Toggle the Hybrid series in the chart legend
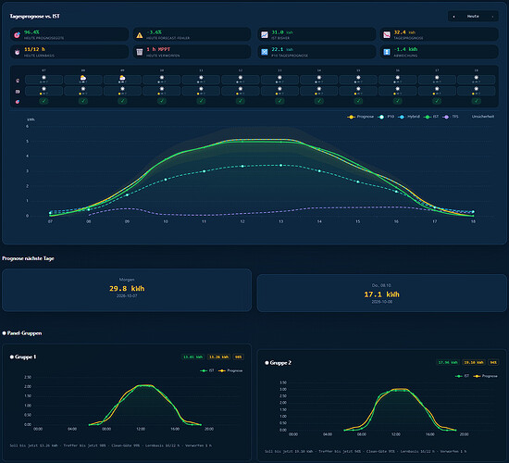Image resolution: width=509 pixels, height=463 pixels. point(409,117)
